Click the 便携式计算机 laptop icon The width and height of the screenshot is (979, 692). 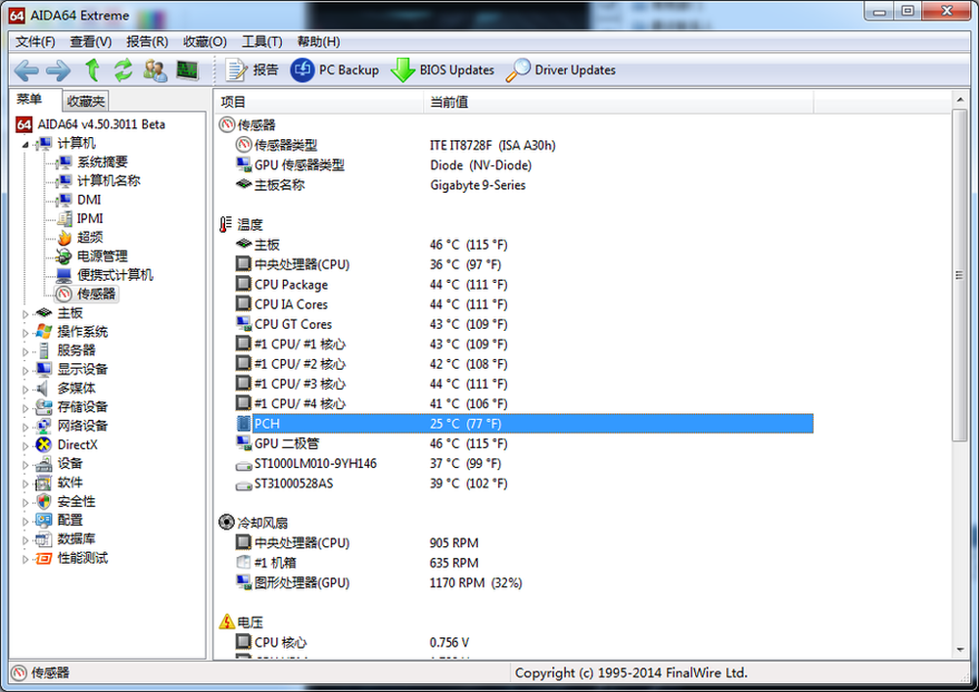click(64, 275)
